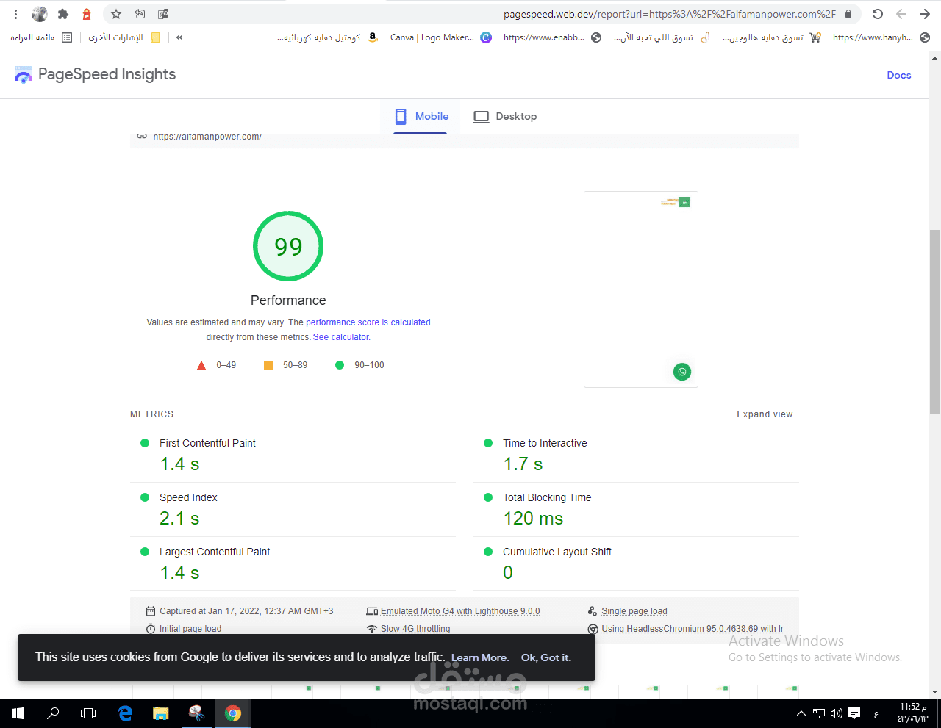Image resolution: width=941 pixels, height=728 pixels.
Task: Open Windows taskbar search
Action: click(53, 713)
